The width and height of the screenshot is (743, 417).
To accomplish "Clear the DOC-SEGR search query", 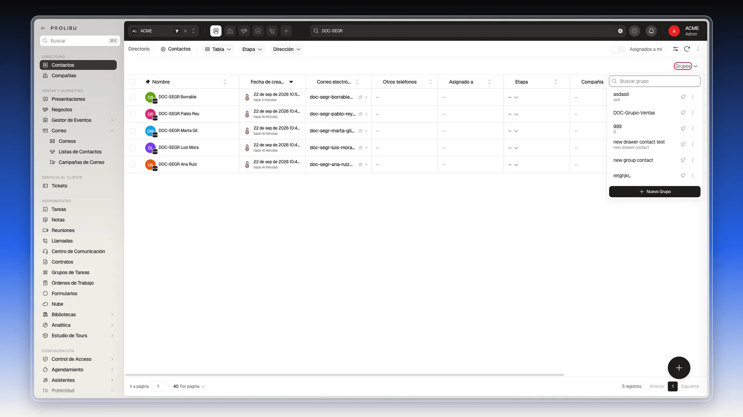I will 620,31.
